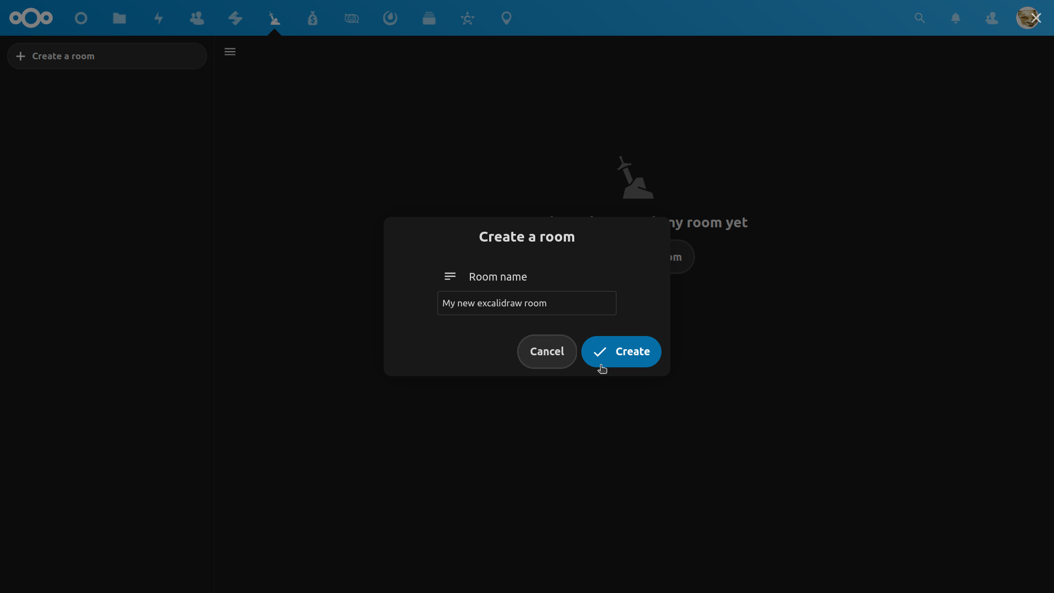1054x593 pixels.
Task: Open the search magnifier in header
Action: [920, 18]
